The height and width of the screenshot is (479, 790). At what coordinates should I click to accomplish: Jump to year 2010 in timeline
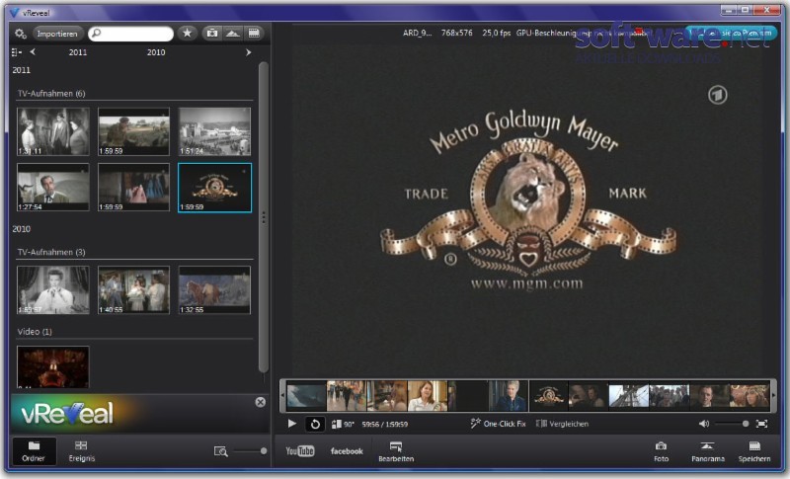[156, 52]
